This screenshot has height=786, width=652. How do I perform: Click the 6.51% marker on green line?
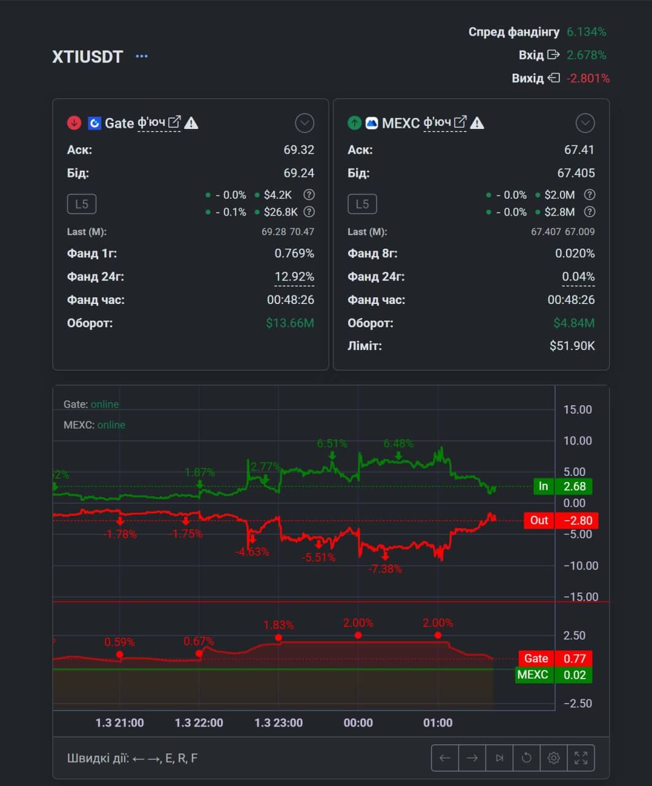pyautogui.click(x=332, y=455)
